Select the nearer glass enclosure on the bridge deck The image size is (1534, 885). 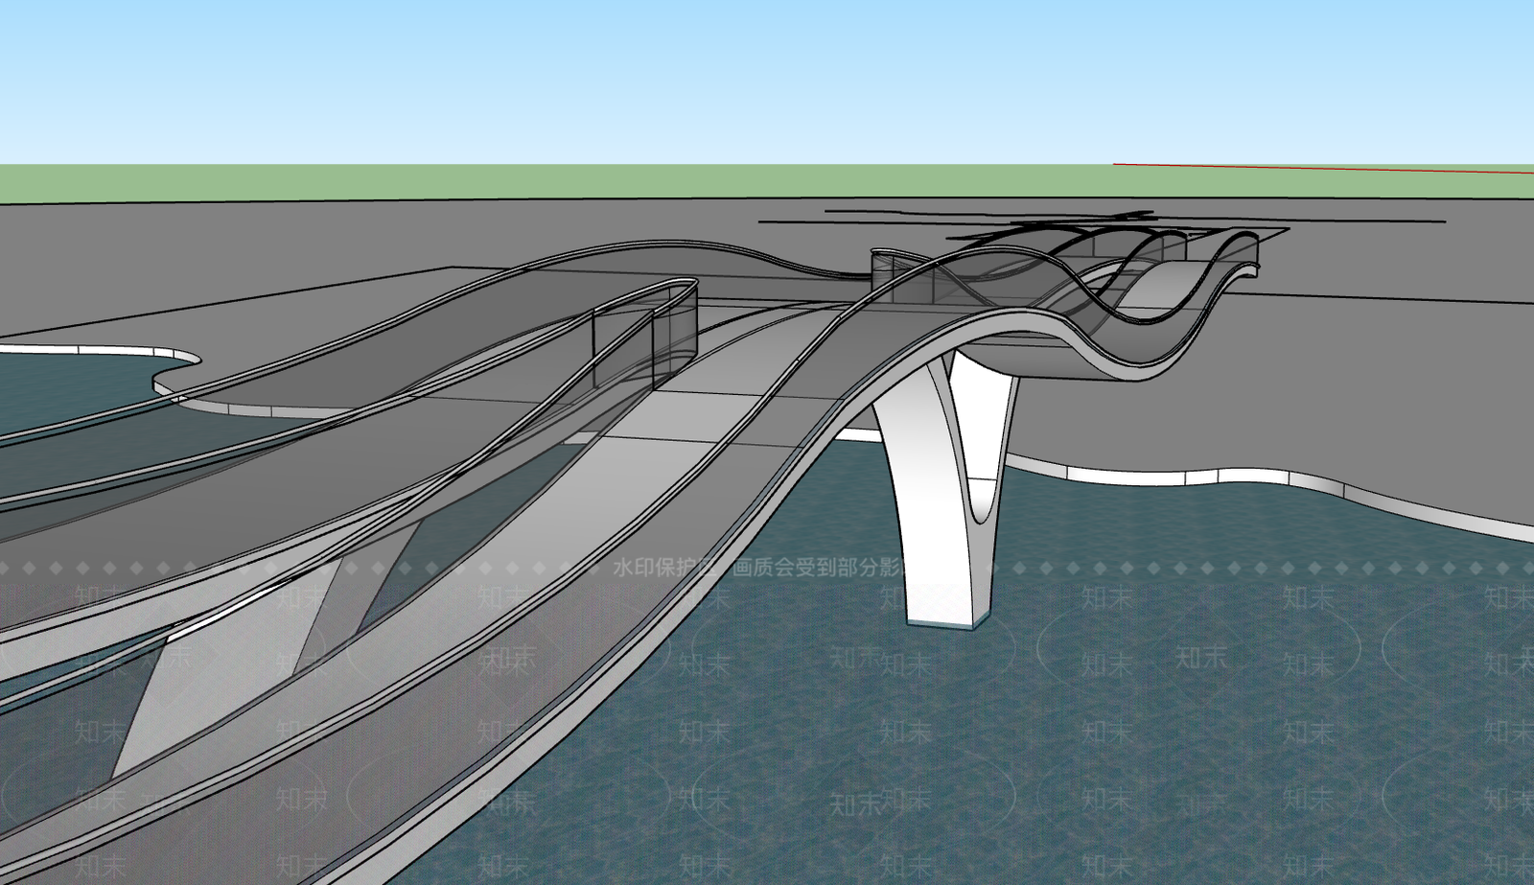644,334
